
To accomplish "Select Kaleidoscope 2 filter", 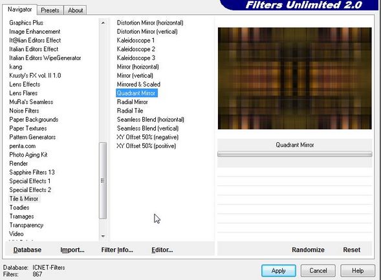I will pos(136,49).
